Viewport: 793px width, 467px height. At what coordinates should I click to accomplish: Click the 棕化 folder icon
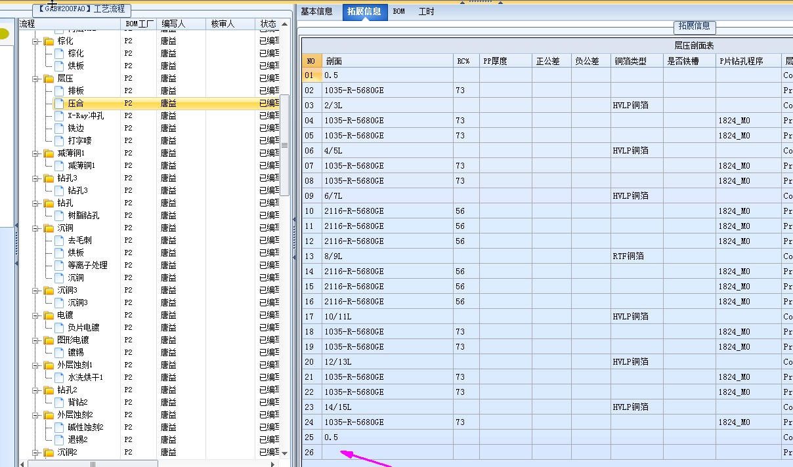point(49,41)
